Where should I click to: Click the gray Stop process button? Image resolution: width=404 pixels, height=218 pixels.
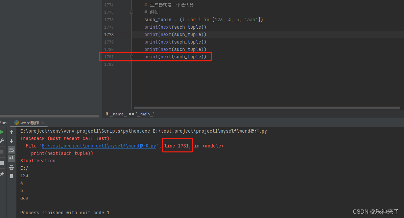pos(2,152)
